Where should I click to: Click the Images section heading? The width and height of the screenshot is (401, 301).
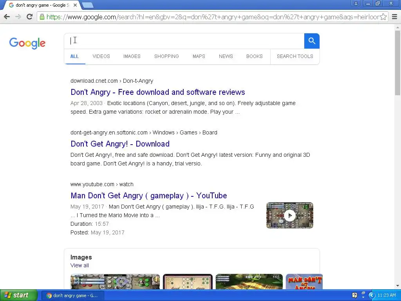[81, 257]
